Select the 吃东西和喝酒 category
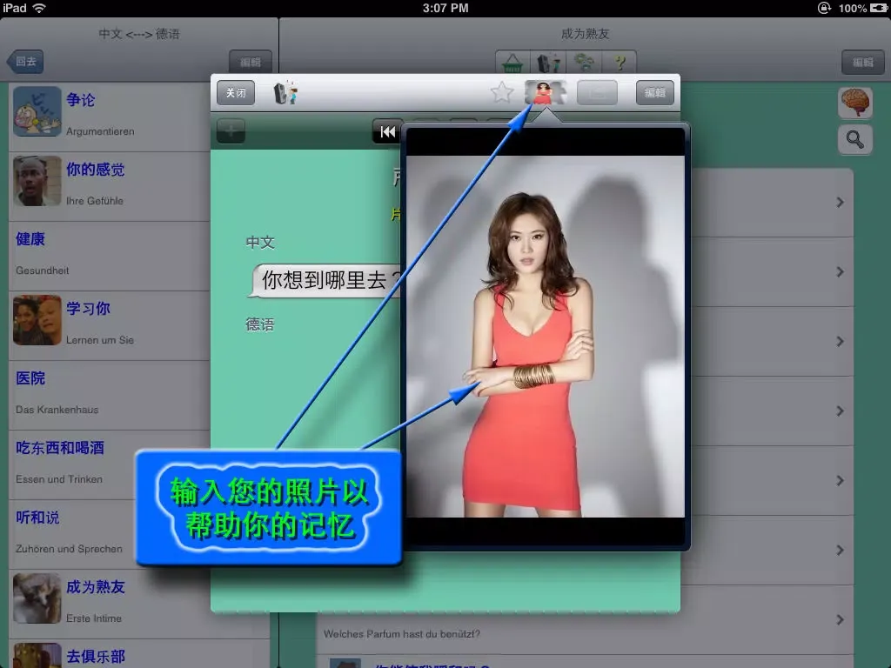Image resolution: width=891 pixels, height=668 pixels. [x=110, y=464]
